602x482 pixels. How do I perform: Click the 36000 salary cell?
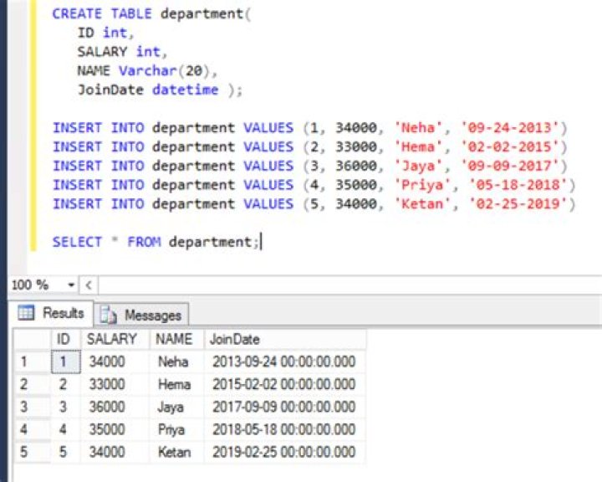tap(106, 408)
